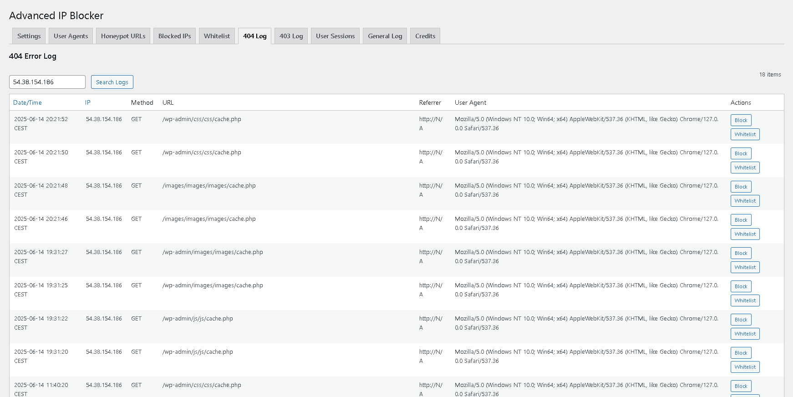
Task: Whitelist the IP in the 19:31:22 row
Action: pyautogui.click(x=745, y=334)
